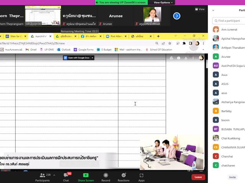Open the Chat panel with 10 unread

tap(66, 177)
